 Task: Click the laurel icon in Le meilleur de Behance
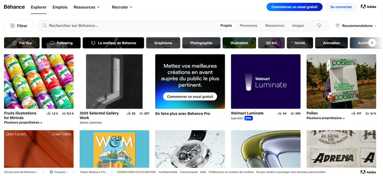point(93,43)
